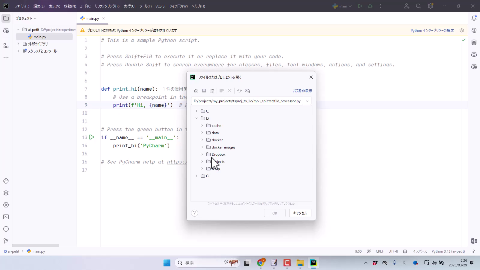Switch to the main.py editor tab
Image resolution: width=480 pixels, height=270 pixels.
(x=92, y=19)
